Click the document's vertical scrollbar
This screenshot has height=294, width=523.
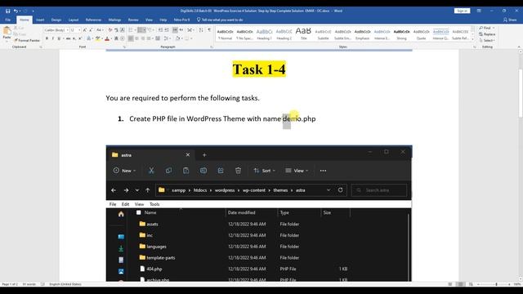tap(521, 93)
